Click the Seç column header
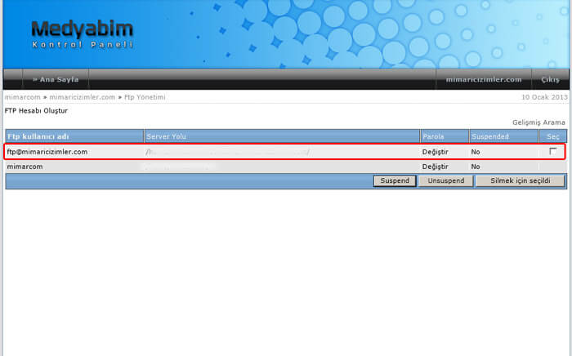Screen dimensions: 572x356 [553, 136]
